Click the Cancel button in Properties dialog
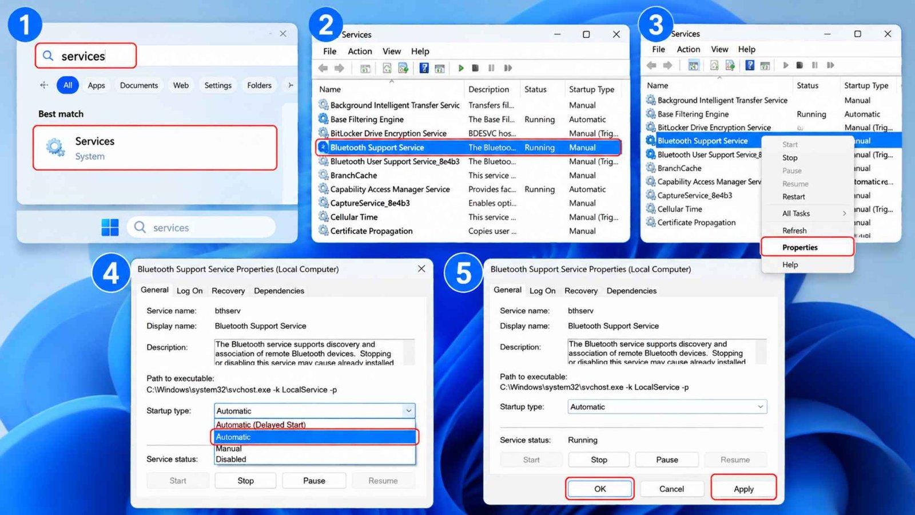The height and width of the screenshot is (515, 915). coord(671,489)
